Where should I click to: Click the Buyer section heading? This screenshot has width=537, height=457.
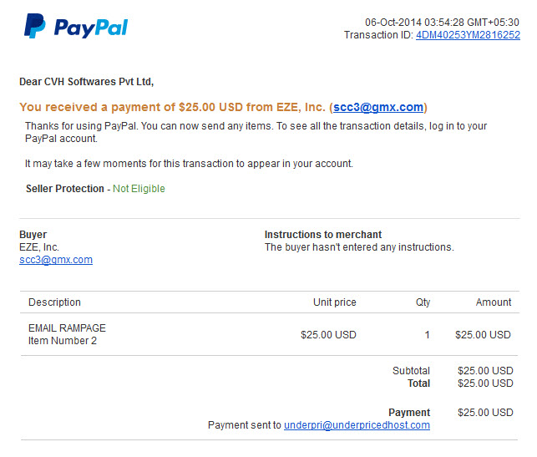point(33,235)
